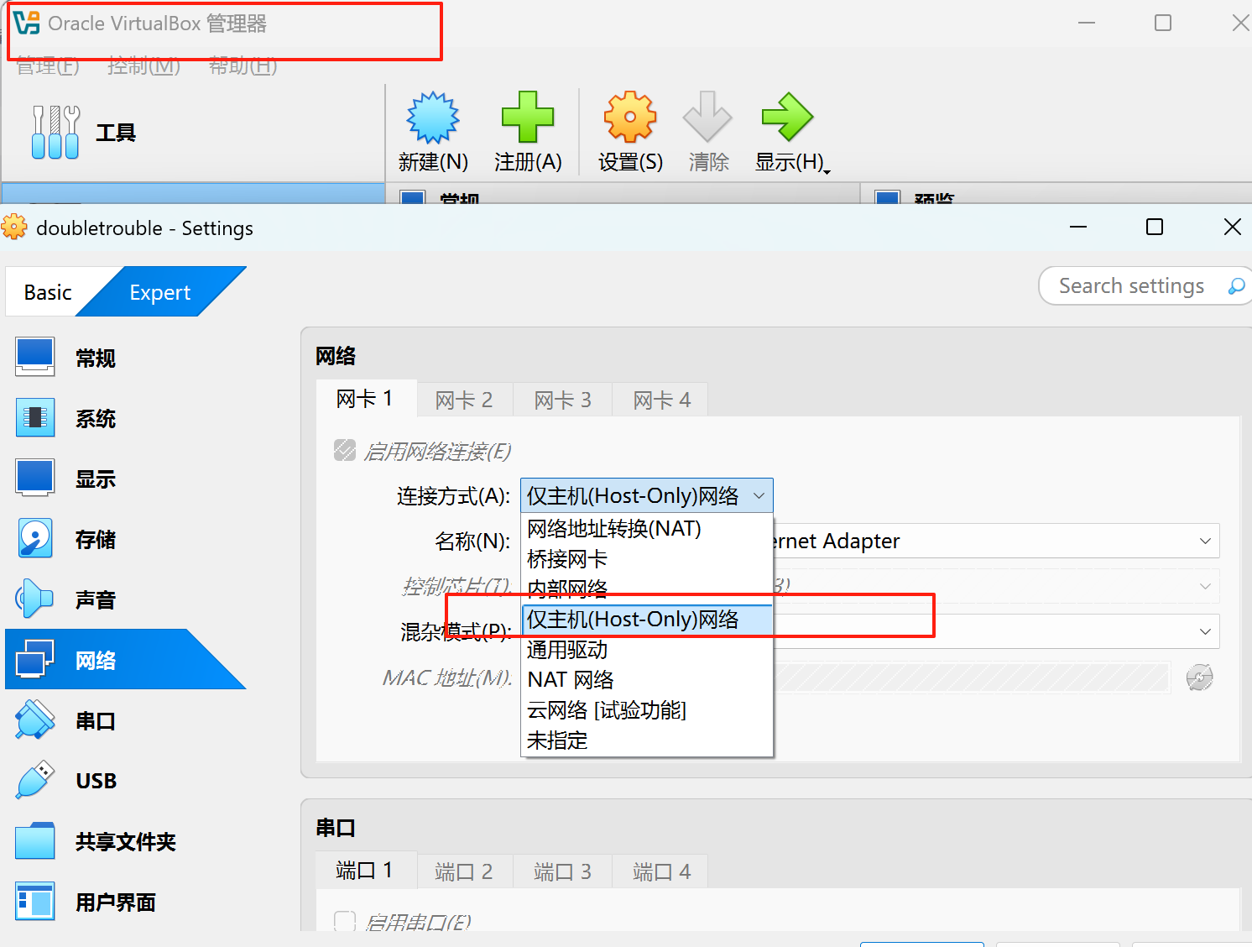Switch to Adapter 3 (网卡 3) tab
This screenshot has height=947, width=1252.
563,400
